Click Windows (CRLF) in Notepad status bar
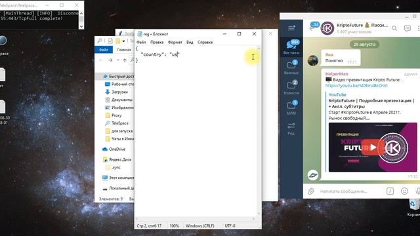Viewport: 420px width, 236px height. (199, 226)
